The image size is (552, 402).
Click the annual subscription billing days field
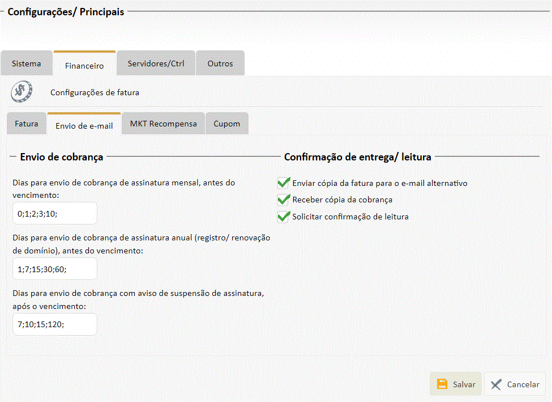(x=55, y=269)
